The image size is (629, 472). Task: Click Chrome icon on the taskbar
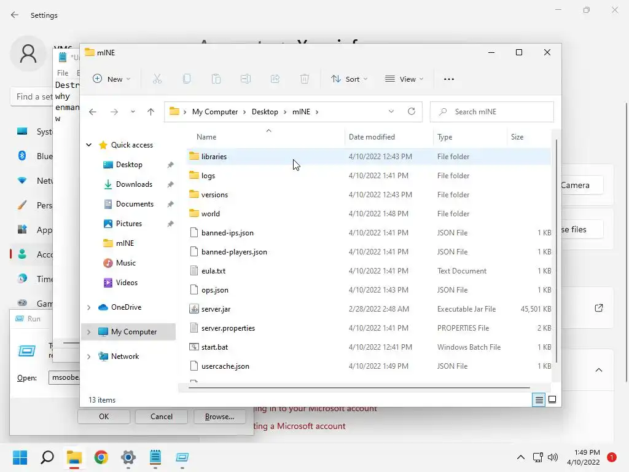[101, 457]
